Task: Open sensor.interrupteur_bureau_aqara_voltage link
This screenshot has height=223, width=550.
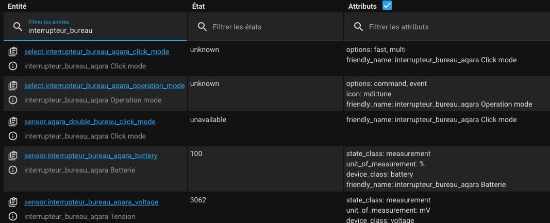Action: [91, 202]
